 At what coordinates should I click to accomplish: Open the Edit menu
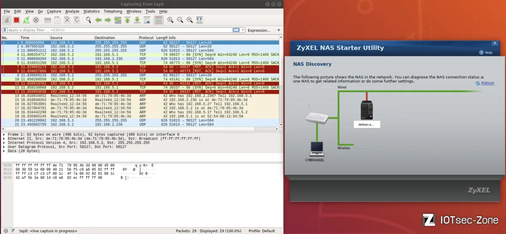[x=18, y=11]
